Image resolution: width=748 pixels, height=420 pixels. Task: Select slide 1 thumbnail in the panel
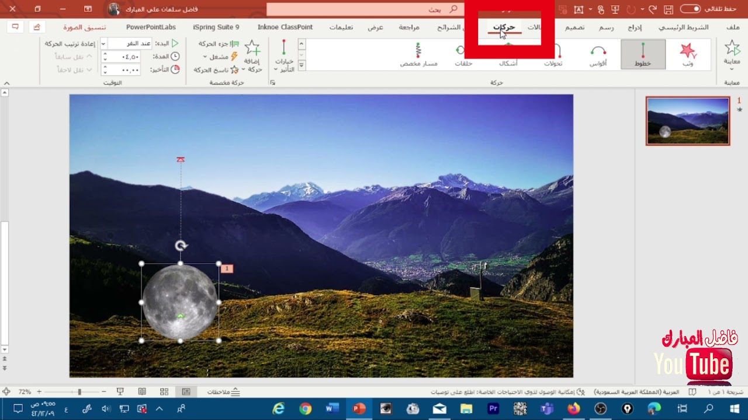tap(688, 121)
